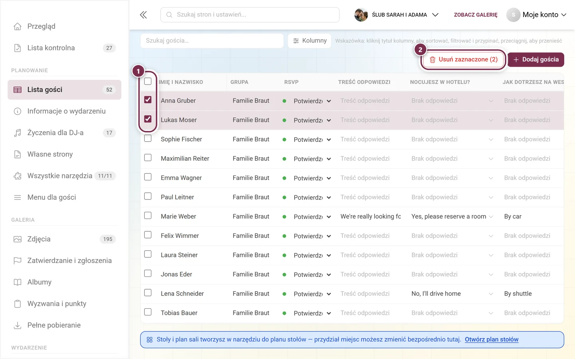Click the Przegląd home icon

(18, 26)
